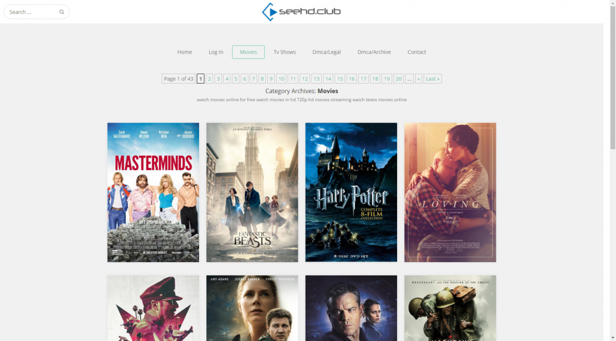Click the next page » arrow
Viewport: 616px width, 341px height.
pos(419,79)
